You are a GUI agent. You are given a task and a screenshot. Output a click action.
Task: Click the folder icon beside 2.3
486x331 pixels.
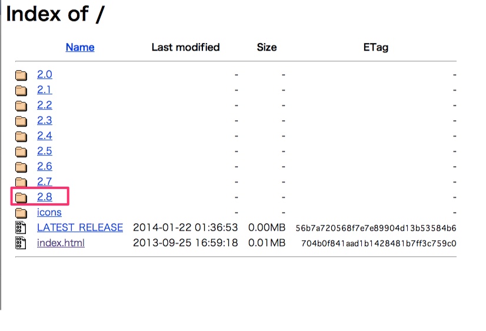point(21,121)
